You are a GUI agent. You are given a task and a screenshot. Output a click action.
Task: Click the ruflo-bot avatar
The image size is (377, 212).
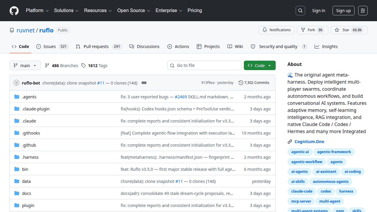pos(16,83)
